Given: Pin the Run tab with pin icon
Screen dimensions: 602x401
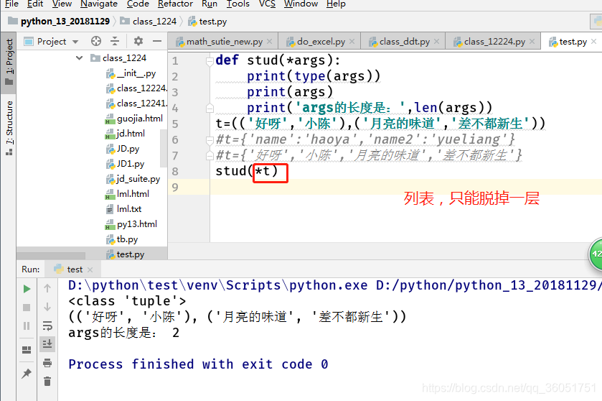Looking at the screenshot, I should click(x=27, y=373).
